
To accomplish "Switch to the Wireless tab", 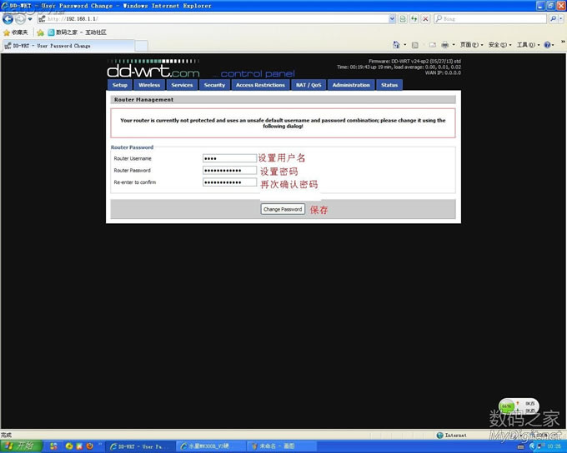I will 149,85.
